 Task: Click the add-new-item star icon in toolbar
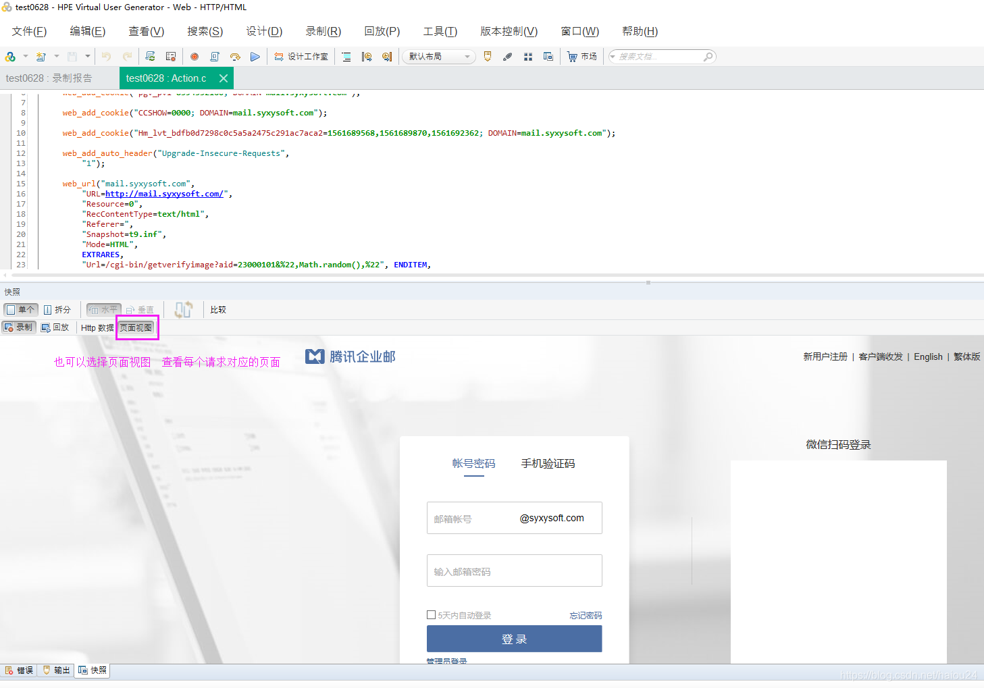pos(41,57)
